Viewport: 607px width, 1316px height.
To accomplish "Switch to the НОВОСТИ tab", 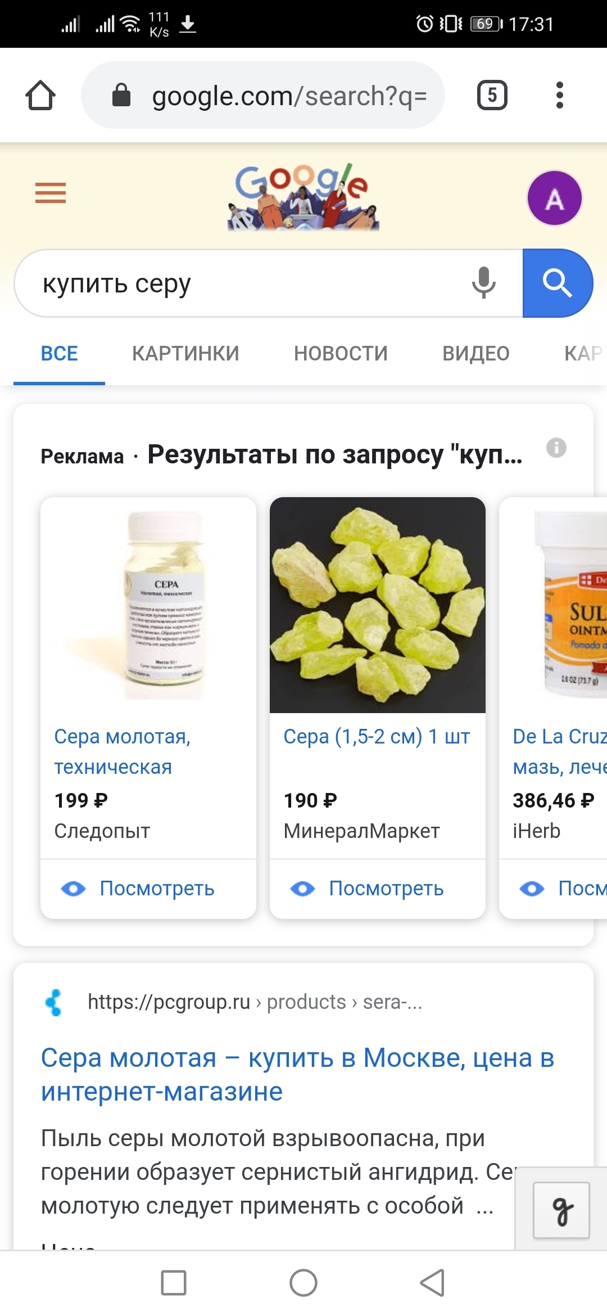I will pos(341,354).
